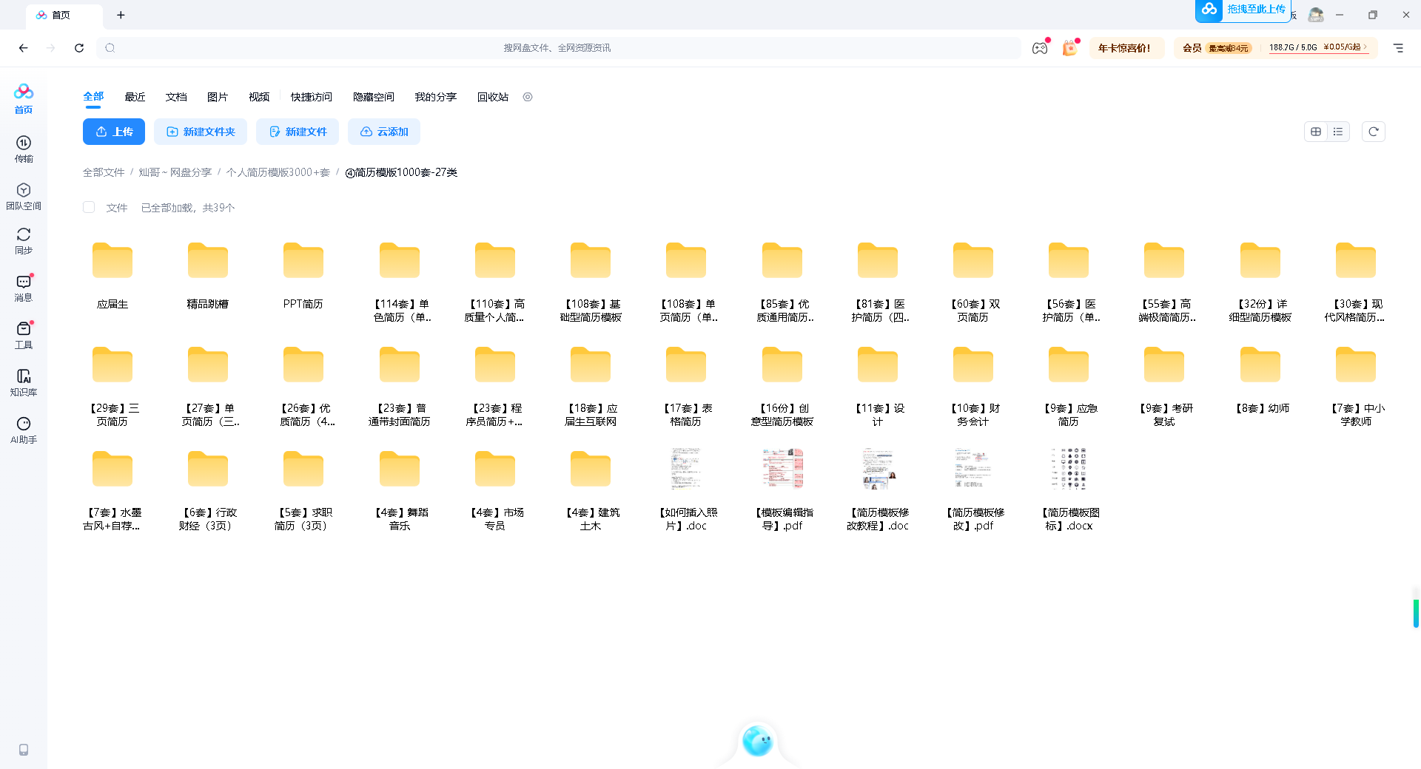Image resolution: width=1421 pixels, height=769 pixels.
Task: Click the page refresh icon in navigation bar
Action: click(79, 48)
